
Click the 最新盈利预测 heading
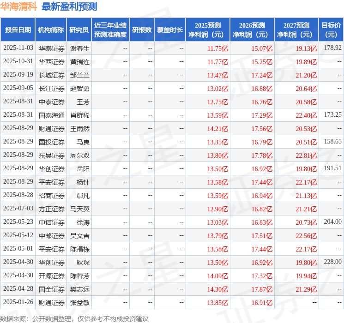pos(69,6)
